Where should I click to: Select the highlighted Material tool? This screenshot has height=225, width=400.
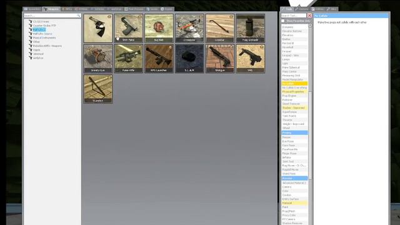point(294,203)
